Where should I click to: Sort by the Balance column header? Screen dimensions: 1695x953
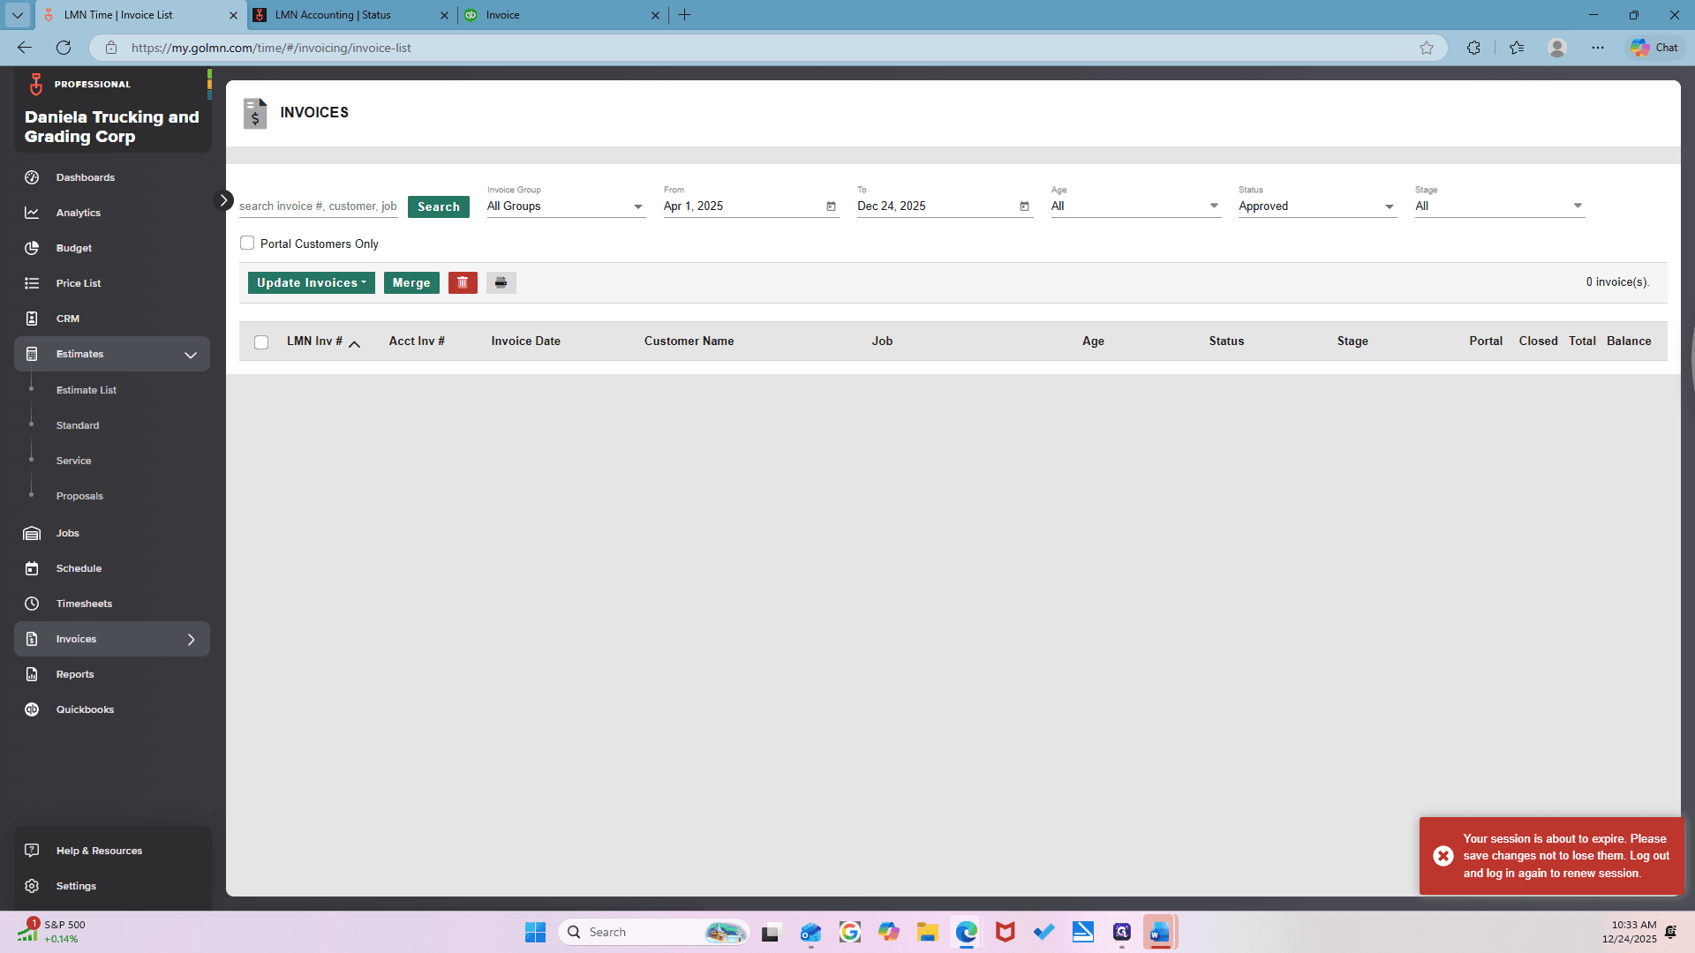point(1629,341)
